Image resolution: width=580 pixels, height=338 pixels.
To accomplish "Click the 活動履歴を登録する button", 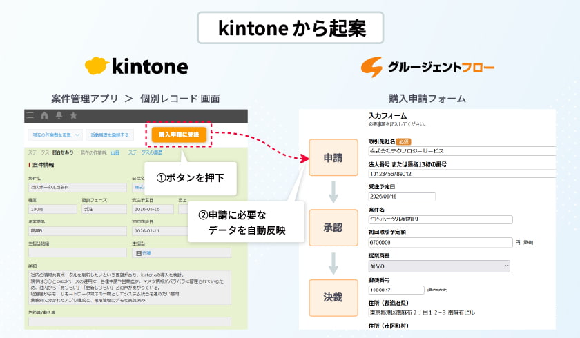I will pos(110,135).
